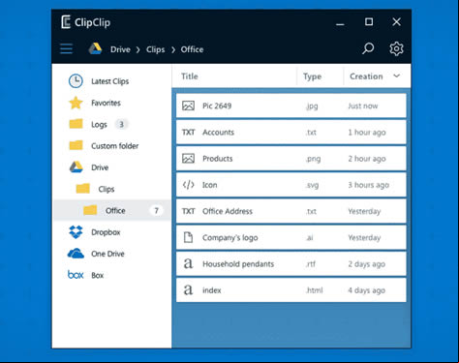Sort by Title column header
Viewport: 459px width, 363px height.
[x=190, y=76]
